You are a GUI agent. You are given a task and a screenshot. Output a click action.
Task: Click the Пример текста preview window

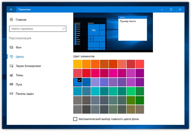pyautogui.click(x=132, y=28)
